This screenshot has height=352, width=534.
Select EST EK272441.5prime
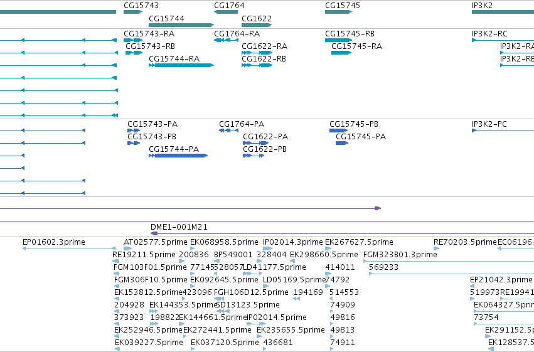(x=217, y=330)
